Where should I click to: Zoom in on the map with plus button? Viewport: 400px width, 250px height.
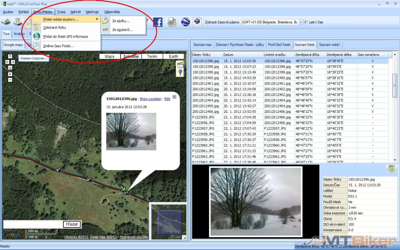(x=10, y=74)
